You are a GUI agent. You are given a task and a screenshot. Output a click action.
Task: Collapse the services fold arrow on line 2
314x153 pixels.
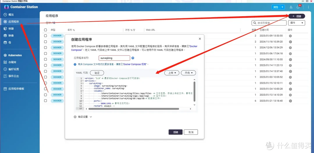[x=83, y=81]
